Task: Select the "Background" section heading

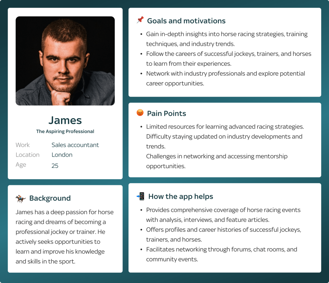Action: coord(50,198)
